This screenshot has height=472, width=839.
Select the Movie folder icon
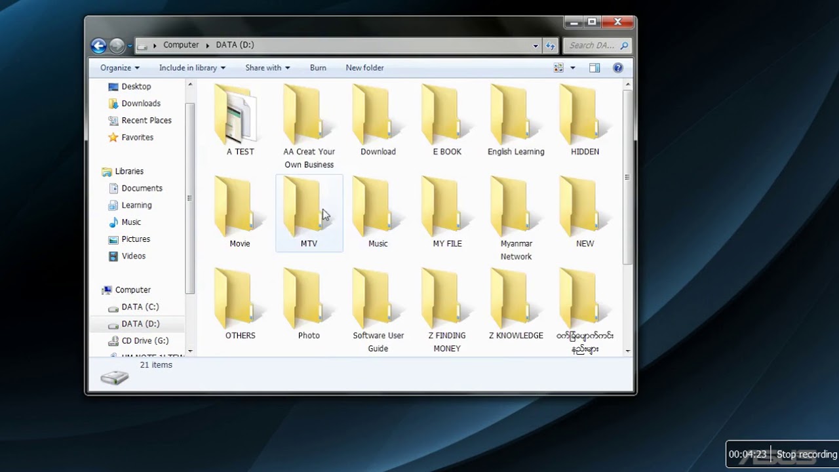pyautogui.click(x=237, y=206)
